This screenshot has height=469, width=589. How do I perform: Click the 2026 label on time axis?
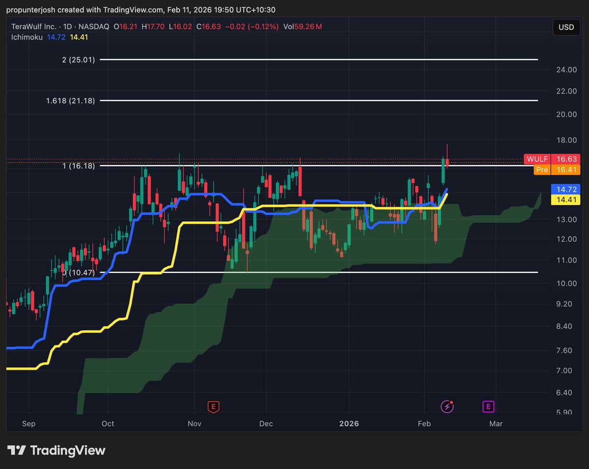pyautogui.click(x=349, y=423)
